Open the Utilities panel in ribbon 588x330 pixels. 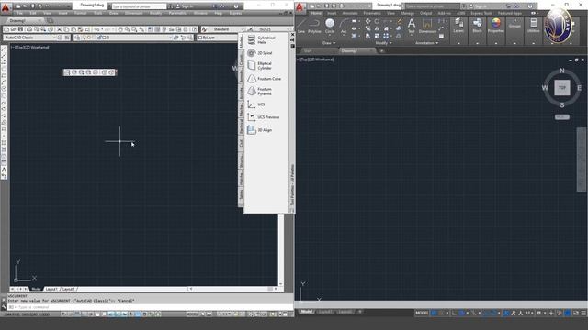point(533,26)
